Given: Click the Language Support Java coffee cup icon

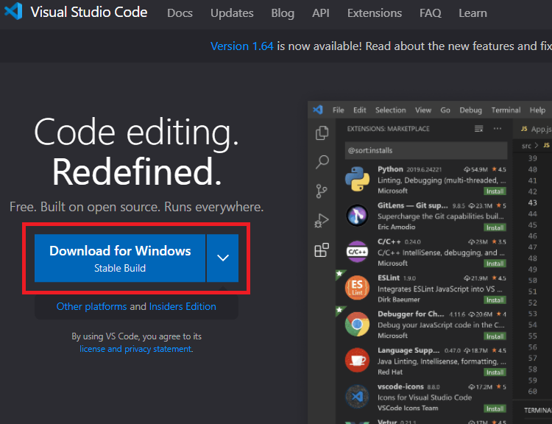Looking at the screenshot, I should [x=357, y=360].
